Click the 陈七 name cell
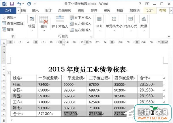173x123 pixels. click(24, 108)
